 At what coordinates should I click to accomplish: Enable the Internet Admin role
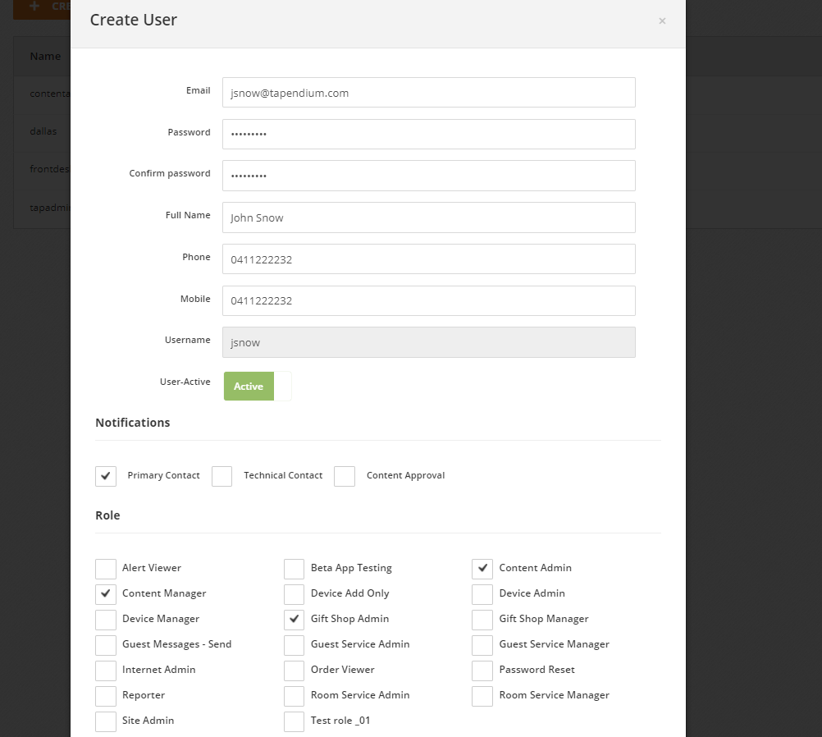(x=105, y=671)
